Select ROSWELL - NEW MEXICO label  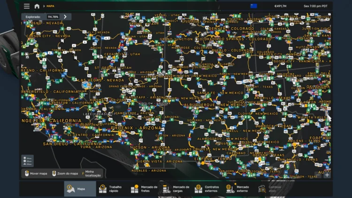click(244, 130)
